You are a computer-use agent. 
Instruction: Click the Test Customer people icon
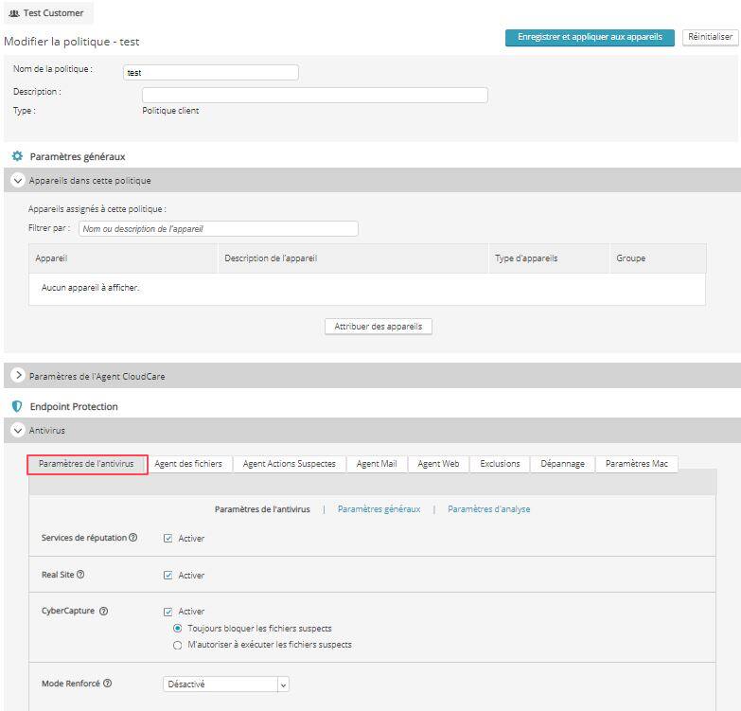point(14,13)
